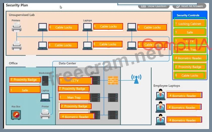Click the Safe label in the Office

[x=25, y=90]
